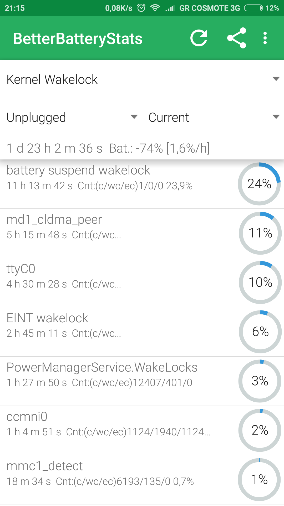Tap the alarm clock status bar icon
284x506 pixels.
tap(141, 8)
